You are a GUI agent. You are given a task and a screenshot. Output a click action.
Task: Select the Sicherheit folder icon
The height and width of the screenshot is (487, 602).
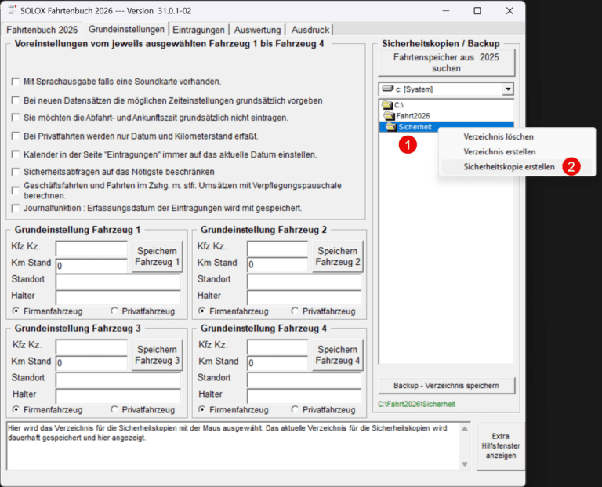click(391, 127)
